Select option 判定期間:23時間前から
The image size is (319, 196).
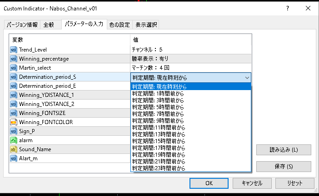[190, 168]
